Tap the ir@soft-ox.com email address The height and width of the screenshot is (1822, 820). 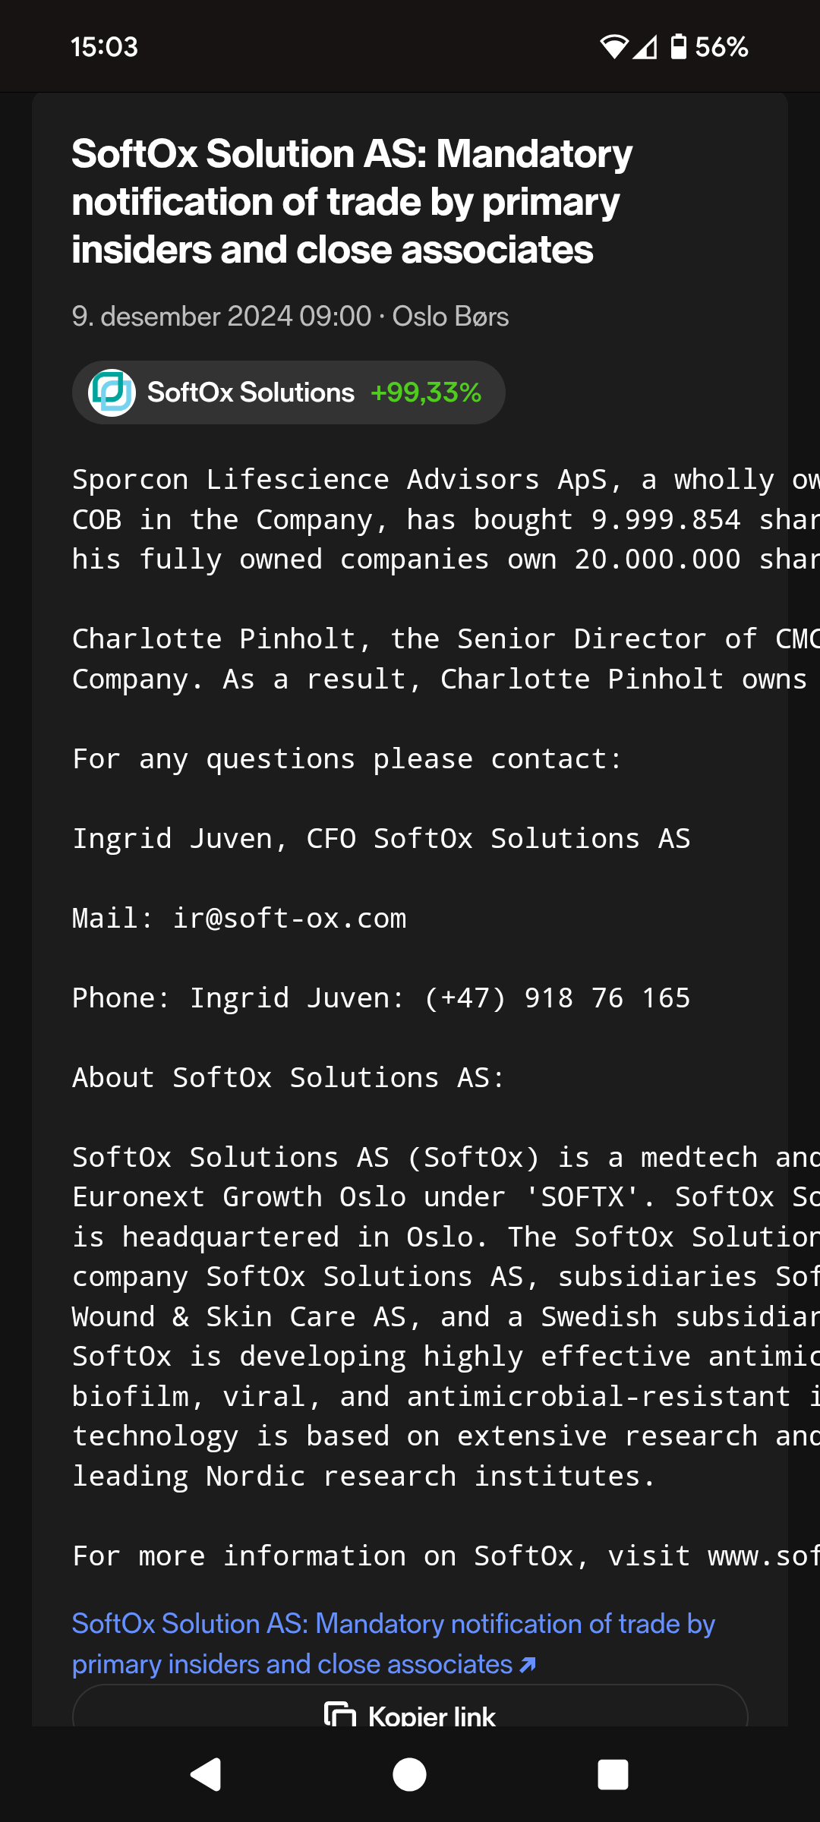289,919
